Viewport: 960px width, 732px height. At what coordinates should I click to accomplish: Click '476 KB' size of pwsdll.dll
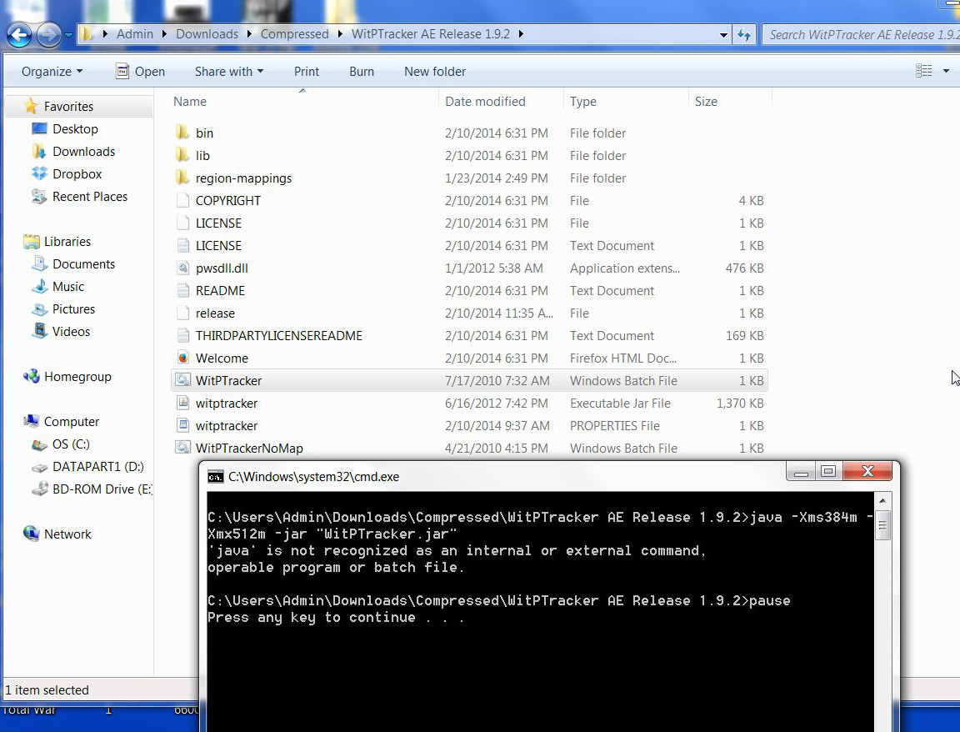click(744, 268)
